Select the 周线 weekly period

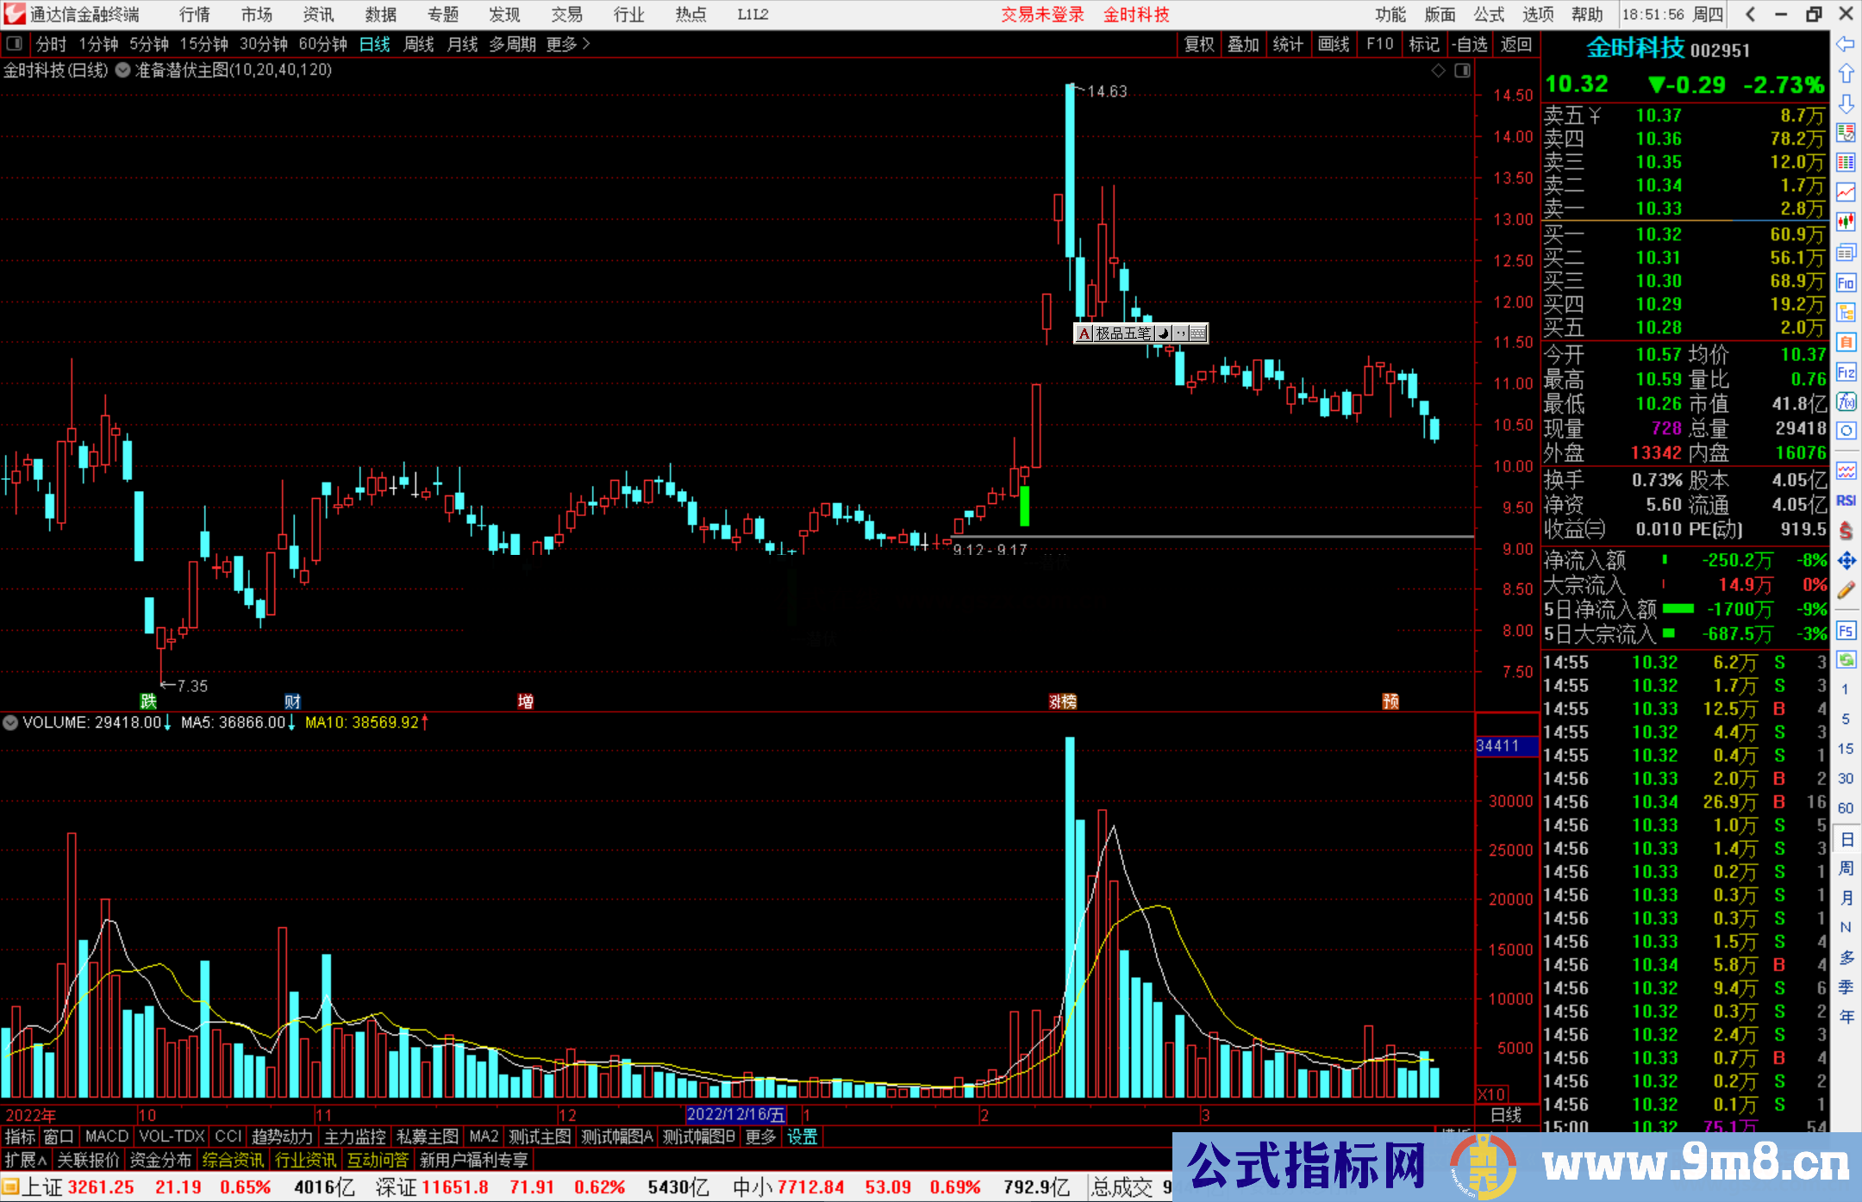tap(418, 44)
